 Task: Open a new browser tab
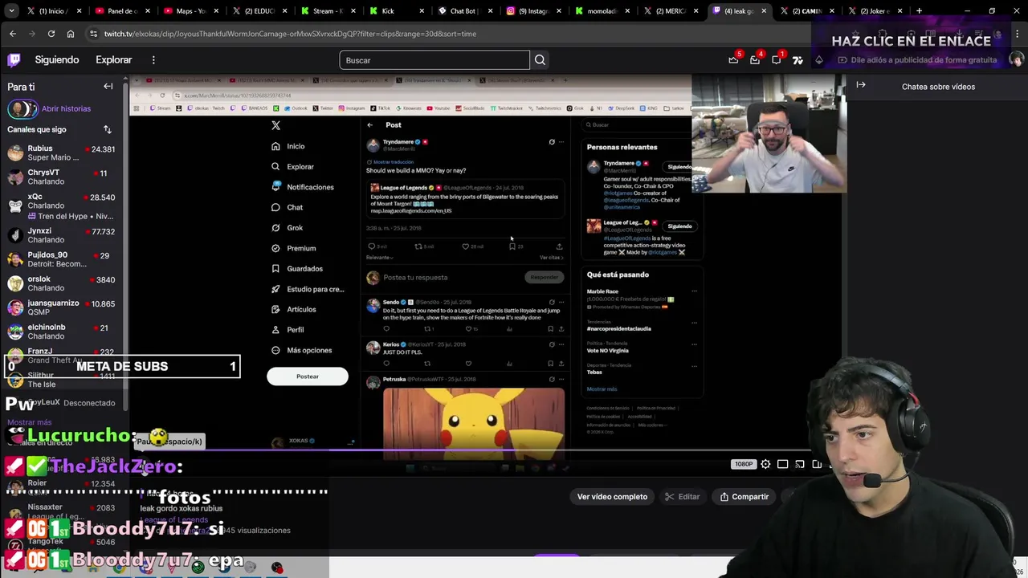919,11
